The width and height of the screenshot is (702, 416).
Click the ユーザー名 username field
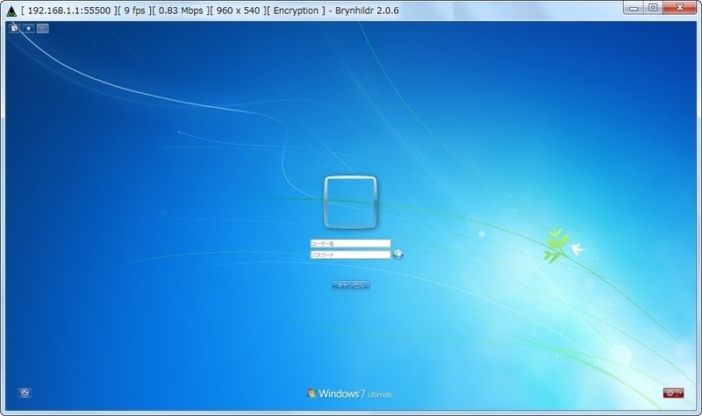click(350, 244)
